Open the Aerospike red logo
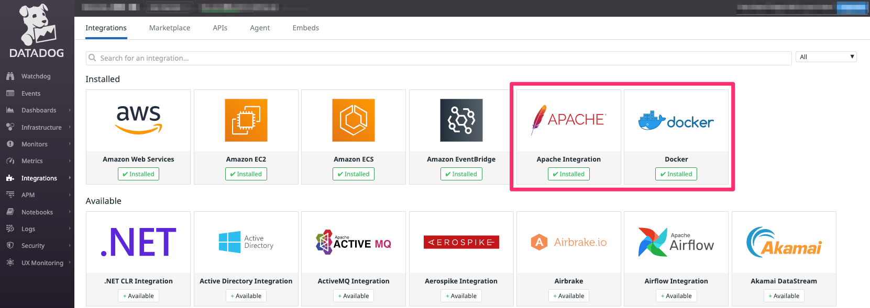Screen dimensions: 870x308 point(461,242)
